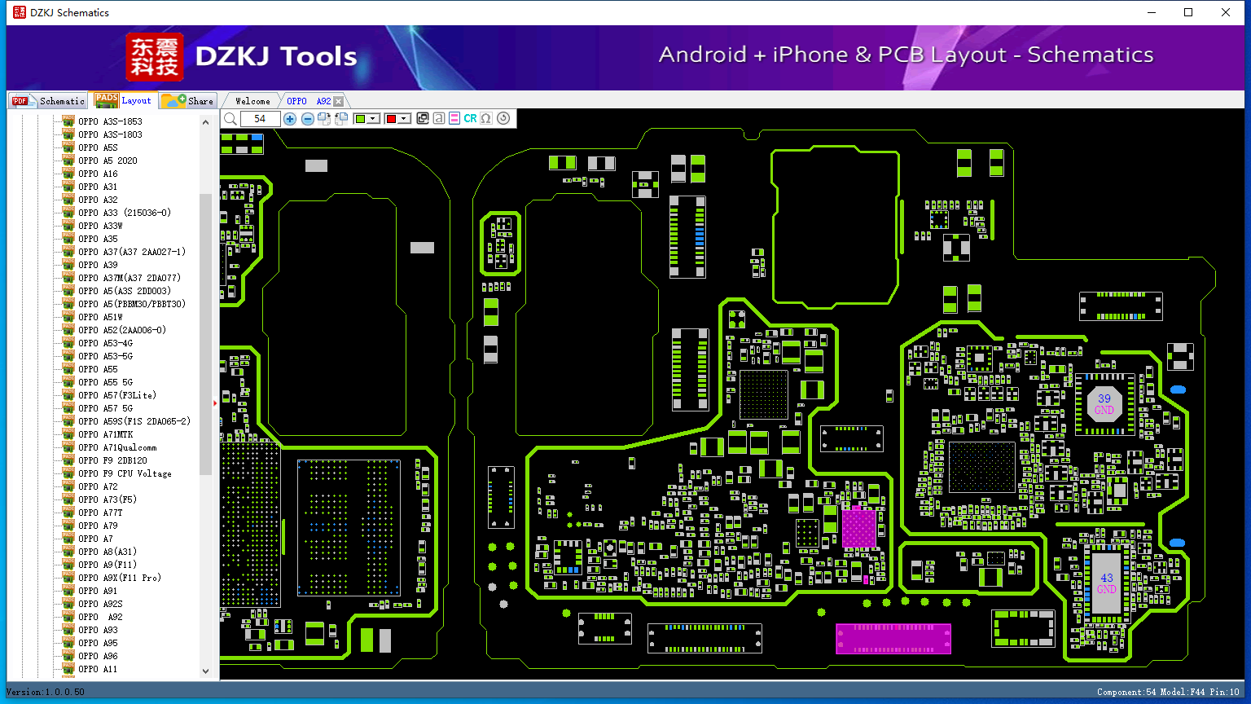Toggle the cyan CR button
This screenshot has width=1251, height=704.
click(x=470, y=119)
